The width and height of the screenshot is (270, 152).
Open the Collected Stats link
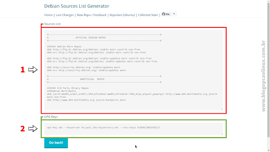pos(148,15)
